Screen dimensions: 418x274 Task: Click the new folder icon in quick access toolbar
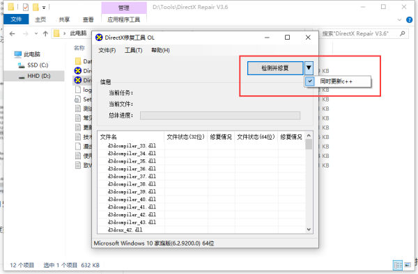pos(36,7)
